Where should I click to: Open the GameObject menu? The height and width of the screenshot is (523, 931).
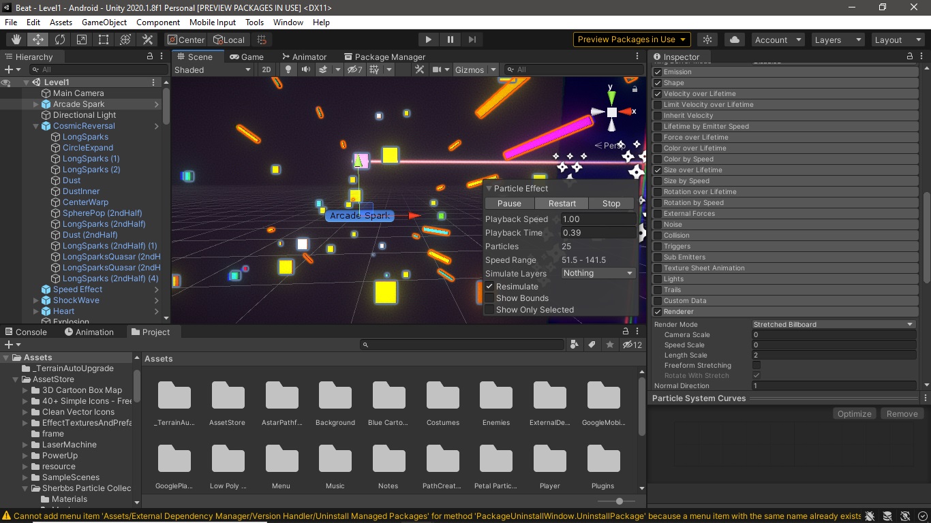tap(104, 22)
